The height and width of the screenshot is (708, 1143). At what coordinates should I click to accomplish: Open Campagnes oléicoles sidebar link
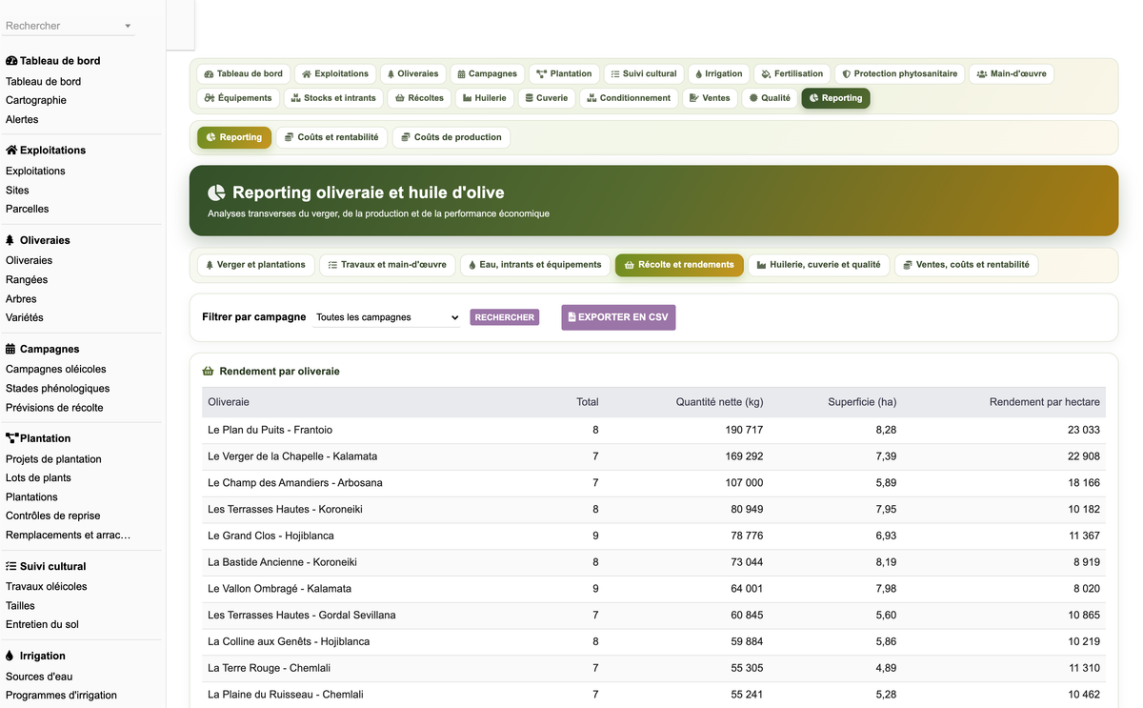click(x=56, y=369)
